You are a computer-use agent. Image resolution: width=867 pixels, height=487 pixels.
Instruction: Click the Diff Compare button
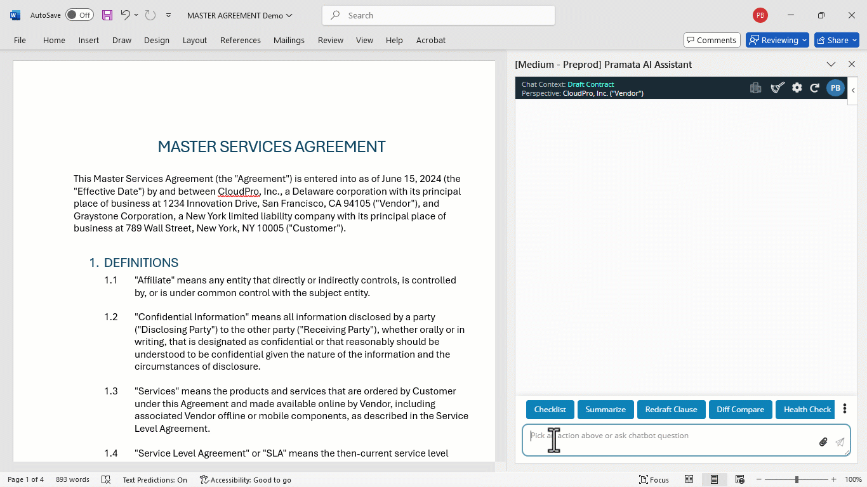pos(741,410)
